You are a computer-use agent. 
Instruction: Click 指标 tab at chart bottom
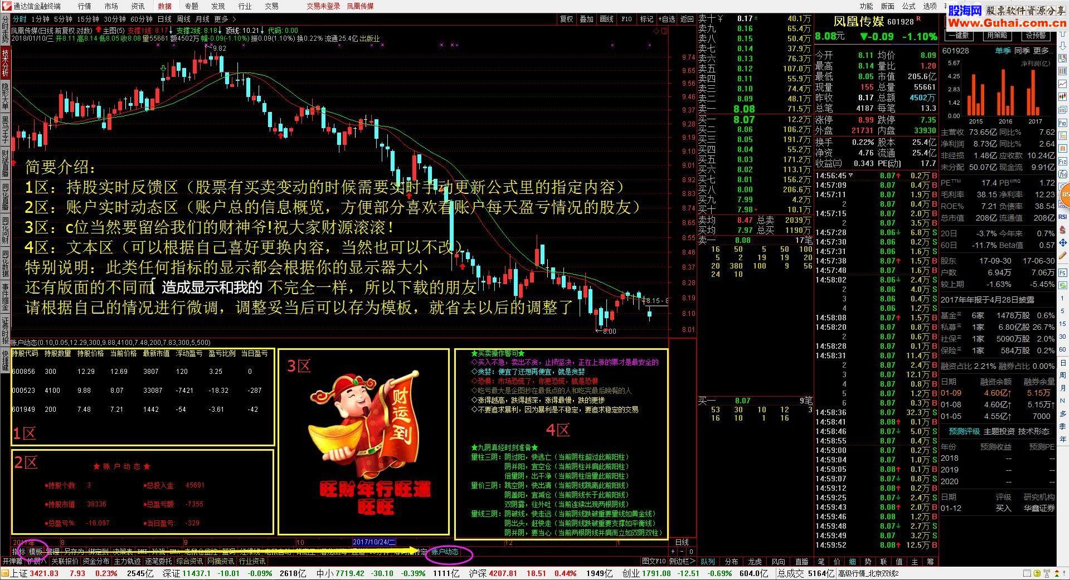click(x=18, y=552)
